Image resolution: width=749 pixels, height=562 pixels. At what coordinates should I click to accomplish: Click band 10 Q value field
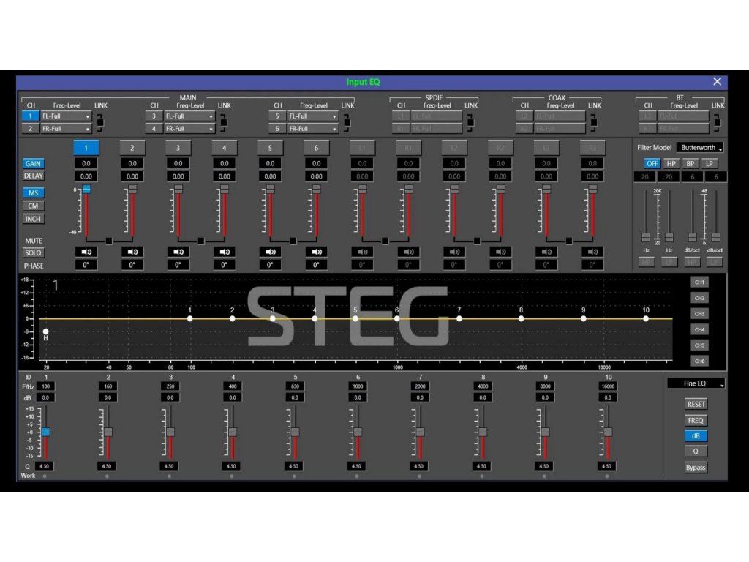(606, 466)
